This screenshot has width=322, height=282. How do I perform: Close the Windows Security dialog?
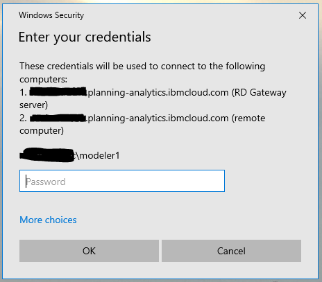pos(303,15)
